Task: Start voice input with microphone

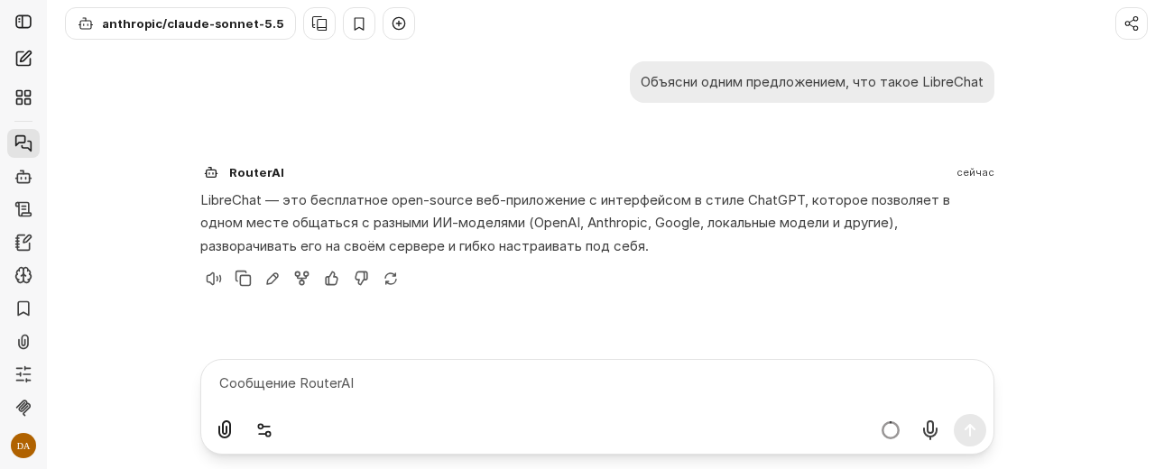Action: (930, 430)
